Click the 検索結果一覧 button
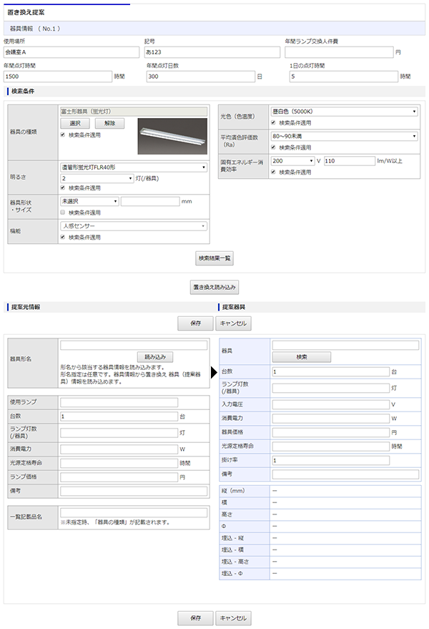Image resolution: width=429 pixels, height=629 pixels. click(214, 258)
